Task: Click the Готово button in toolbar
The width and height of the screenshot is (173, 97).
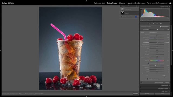Action: click(135, 93)
